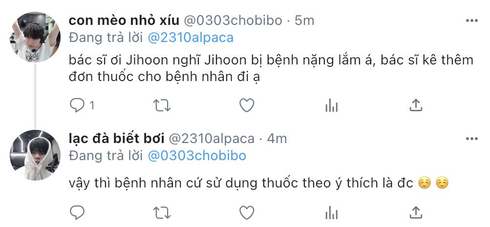Reply to lạc đà biết bơi's tweet
490x227 pixels.
[x=77, y=213]
